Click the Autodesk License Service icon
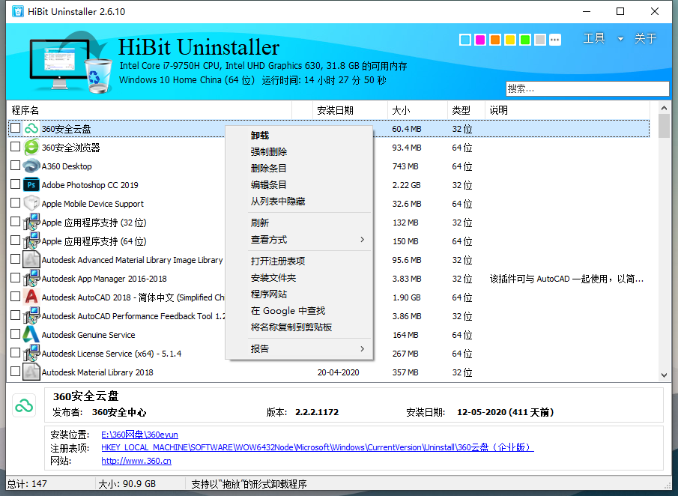 point(31,354)
